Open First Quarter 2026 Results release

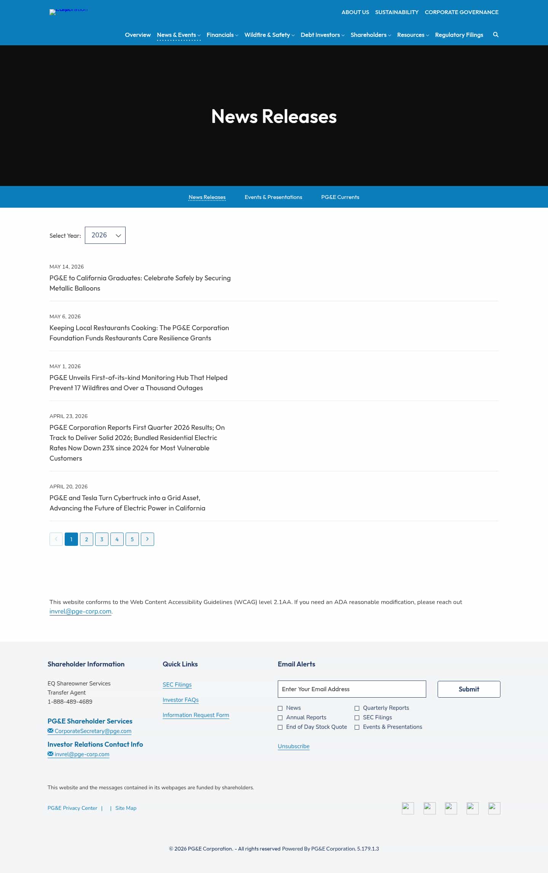point(137,443)
